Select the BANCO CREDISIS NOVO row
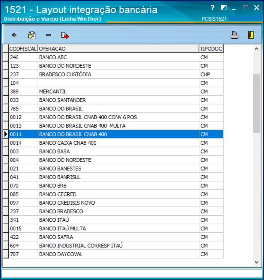Image resolution: width=264 pixels, height=280 pixels. (x=116, y=203)
